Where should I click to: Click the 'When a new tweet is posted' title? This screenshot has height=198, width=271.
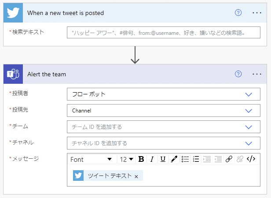point(66,13)
